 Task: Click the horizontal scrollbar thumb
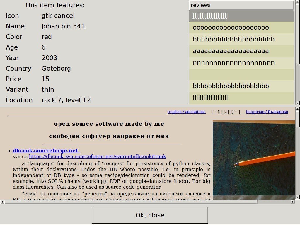click(131, 202)
